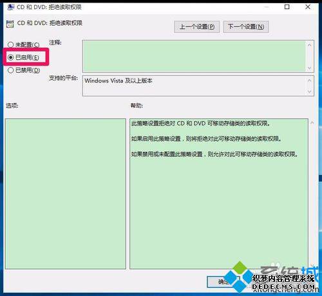Image resolution: width=322 pixels, height=296 pixels.
Task: Click inside the 选项 options pane
Action: tap(66, 194)
